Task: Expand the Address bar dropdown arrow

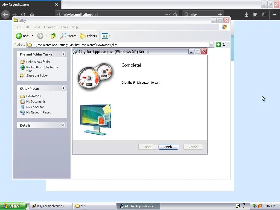Action: click(x=211, y=45)
